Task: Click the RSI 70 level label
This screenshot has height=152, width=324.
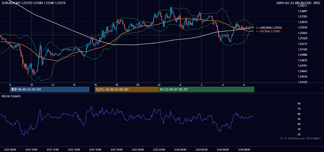Action: (299, 109)
